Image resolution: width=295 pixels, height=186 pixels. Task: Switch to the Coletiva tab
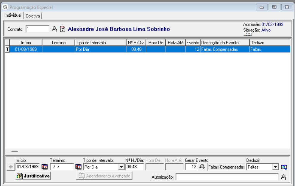[x=33, y=16]
